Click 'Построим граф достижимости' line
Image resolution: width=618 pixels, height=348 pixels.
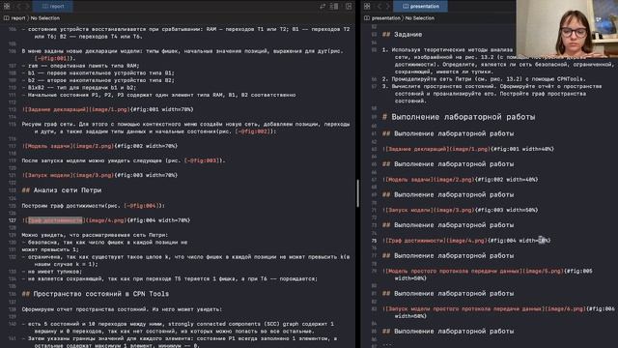click(x=94, y=206)
